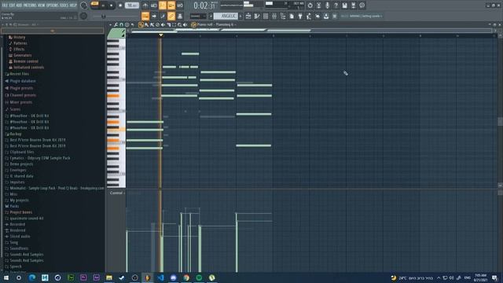Click the master pitch knob
503x283 pixels.
pyautogui.click(x=83, y=16)
